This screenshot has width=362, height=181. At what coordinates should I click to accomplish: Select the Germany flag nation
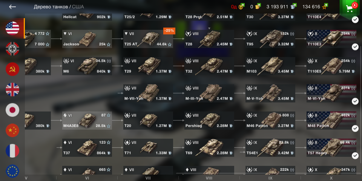pos(12,49)
